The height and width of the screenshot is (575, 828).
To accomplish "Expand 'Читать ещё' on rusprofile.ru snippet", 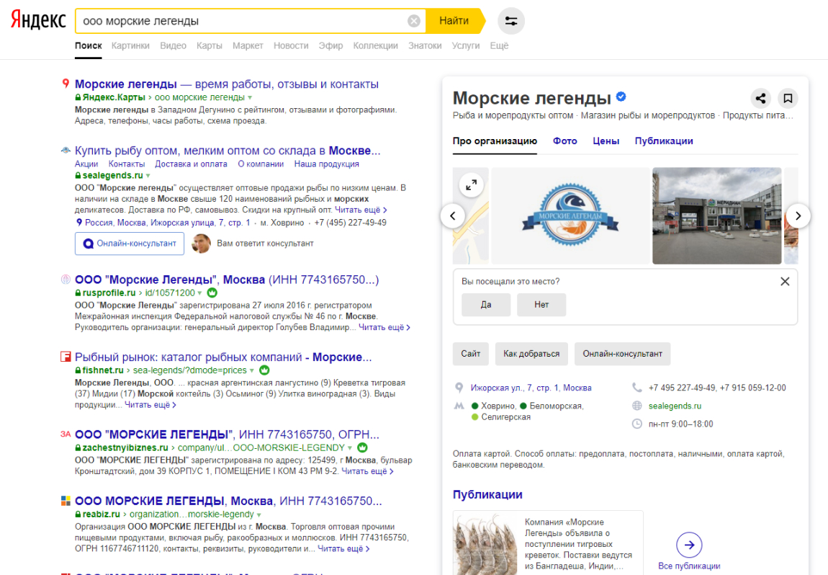I will (x=384, y=327).
